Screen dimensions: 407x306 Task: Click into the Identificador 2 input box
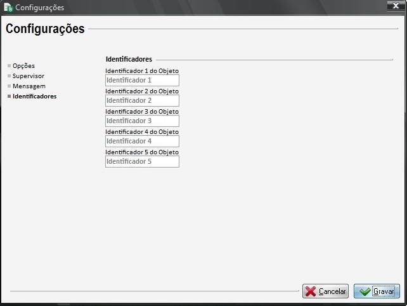click(142, 101)
